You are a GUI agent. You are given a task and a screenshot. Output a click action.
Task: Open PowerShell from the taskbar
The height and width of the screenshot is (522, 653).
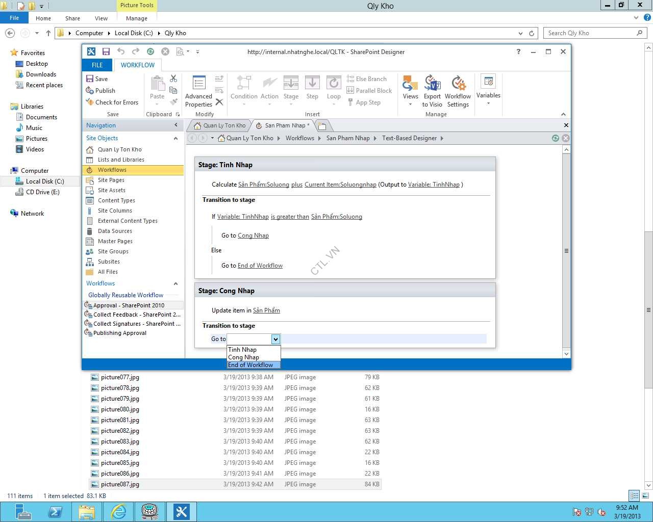[x=55, y=511]
